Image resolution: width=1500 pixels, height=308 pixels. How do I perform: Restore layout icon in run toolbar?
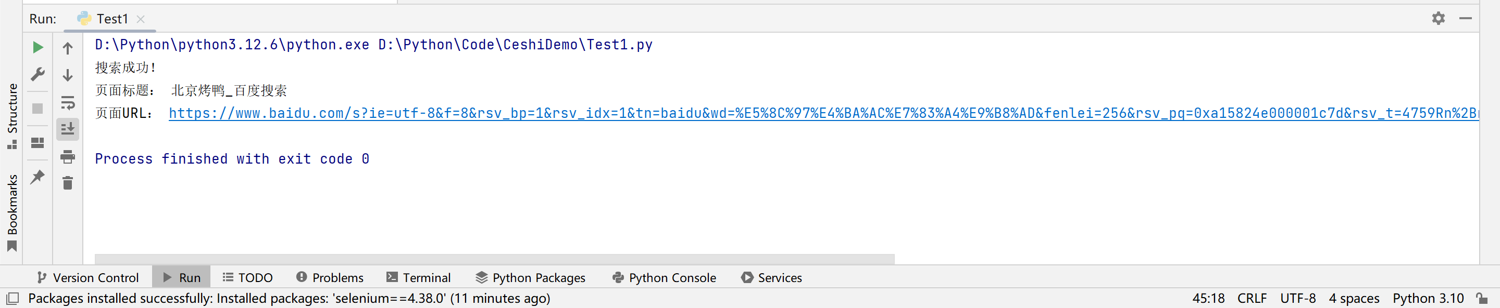coord(38,143)
